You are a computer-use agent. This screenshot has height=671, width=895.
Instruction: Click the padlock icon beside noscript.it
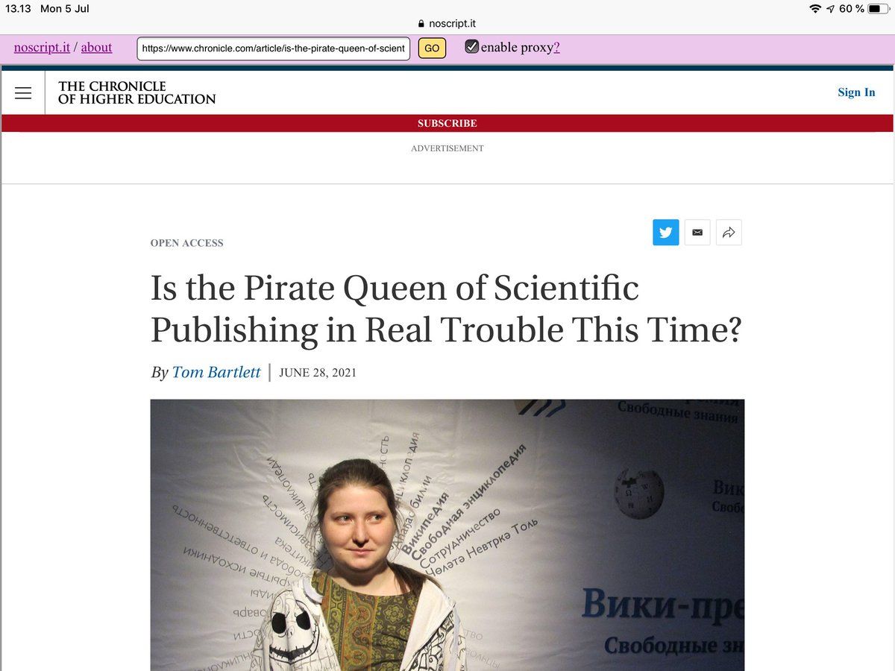point(422,23)
